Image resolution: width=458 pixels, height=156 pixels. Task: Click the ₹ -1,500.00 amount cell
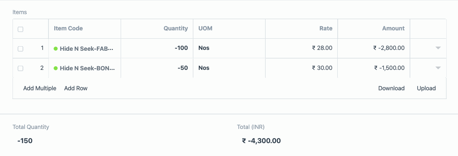click(374, 68)
